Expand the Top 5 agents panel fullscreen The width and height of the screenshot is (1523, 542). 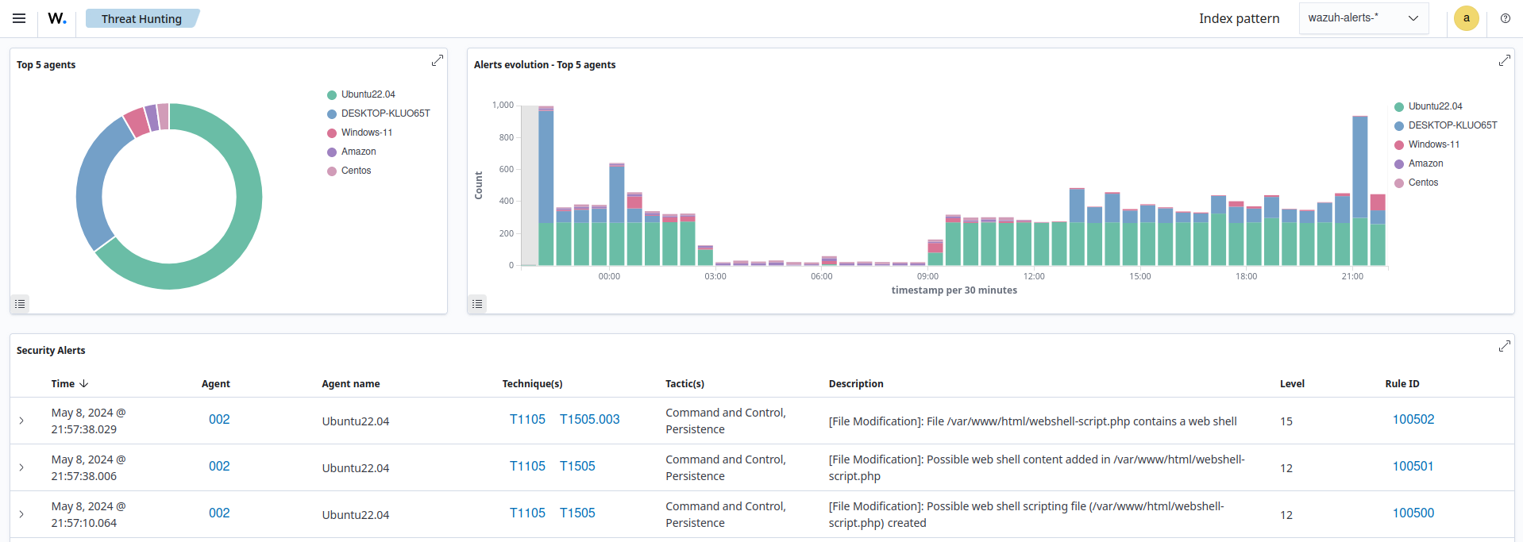tap(437, 60)
